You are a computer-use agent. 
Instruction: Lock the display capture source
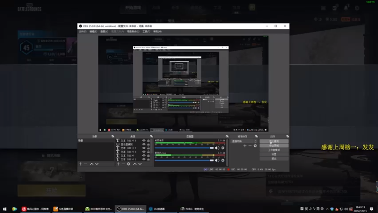[148, 144]
